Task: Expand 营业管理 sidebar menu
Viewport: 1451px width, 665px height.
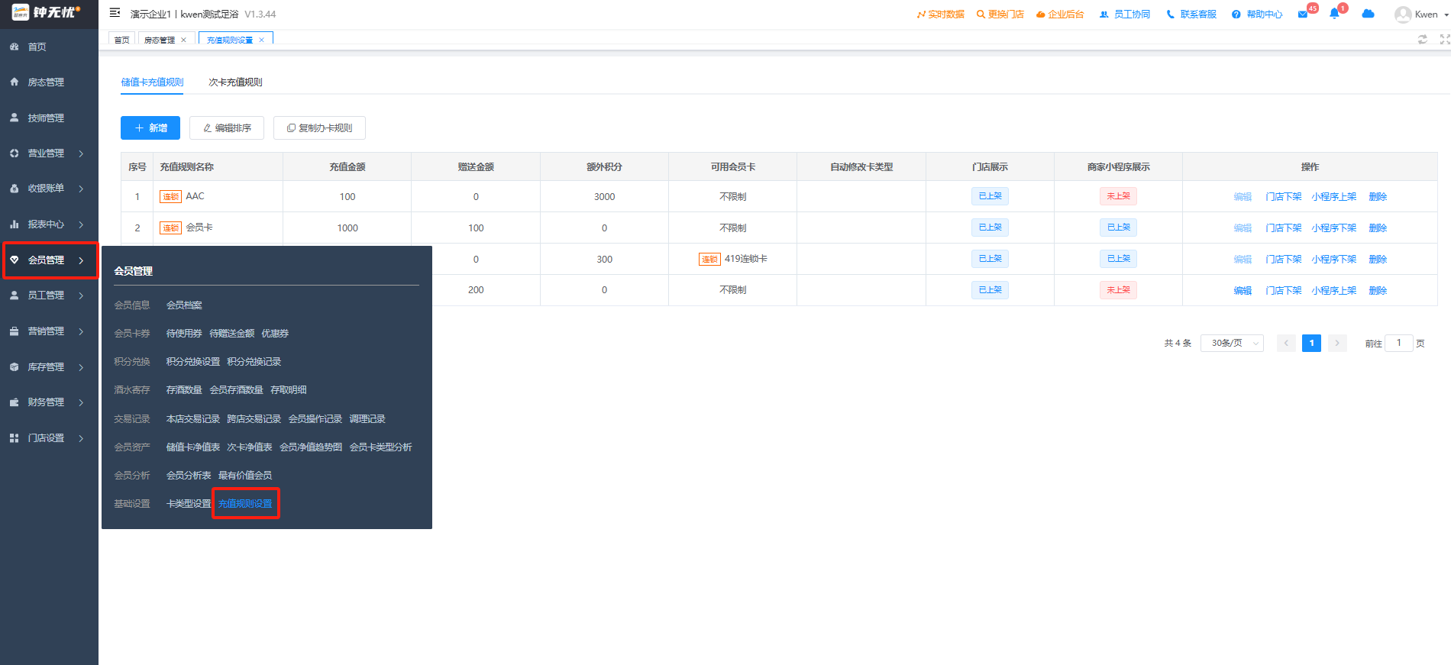Action: point(49,153)
